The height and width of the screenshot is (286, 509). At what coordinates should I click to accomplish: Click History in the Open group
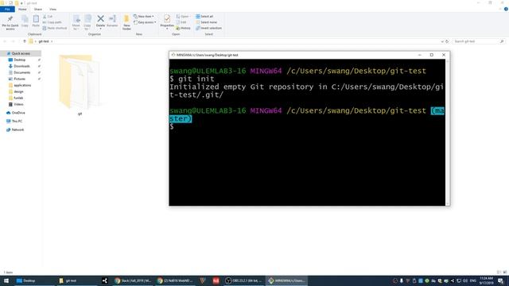tap(183, 29)
